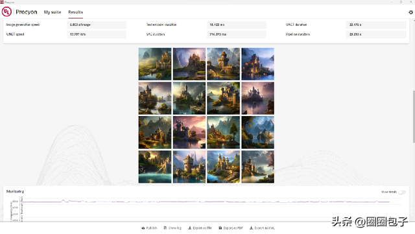Click the Show log document icon

(165, 228)
